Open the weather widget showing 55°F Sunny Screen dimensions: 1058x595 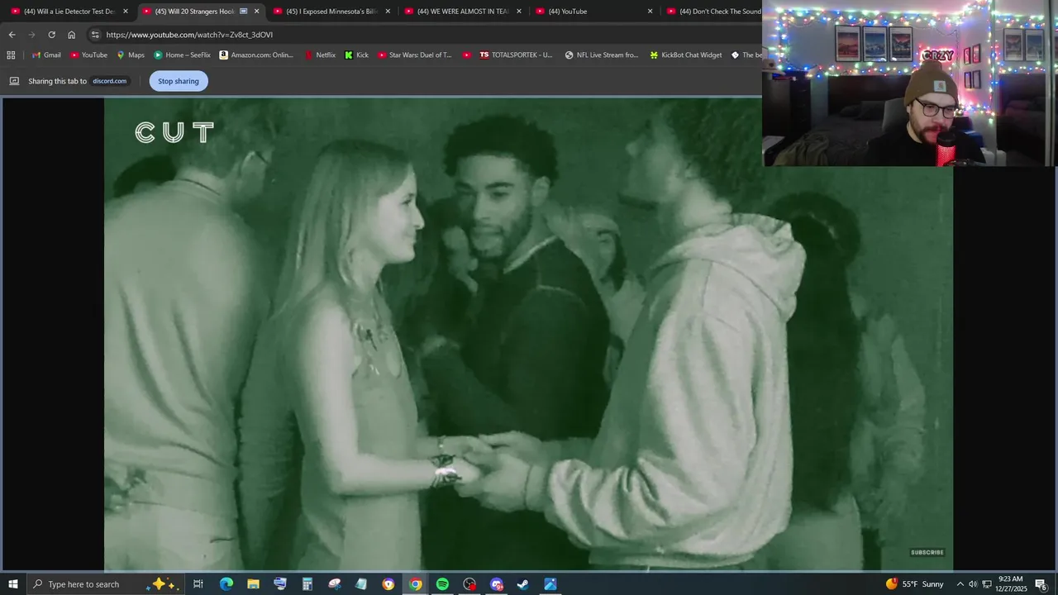pos(915,584)
